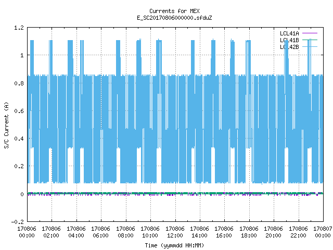Viewport: 333px width, 250px height.
Task: Click the blue LCL42B legend line sample
Action: [310, 46]
